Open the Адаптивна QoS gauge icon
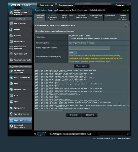 click(11, 54)
